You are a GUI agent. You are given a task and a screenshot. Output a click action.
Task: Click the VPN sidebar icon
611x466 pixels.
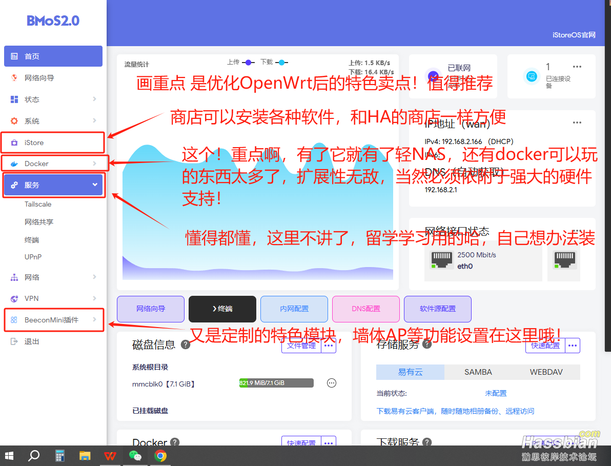pyautogui.click(x=14, y=298)
